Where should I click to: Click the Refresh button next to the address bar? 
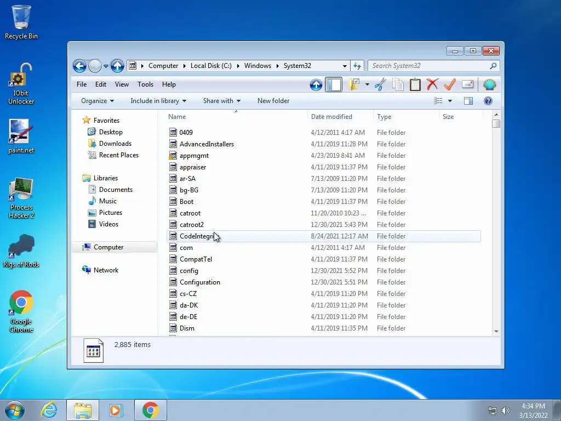357,66
